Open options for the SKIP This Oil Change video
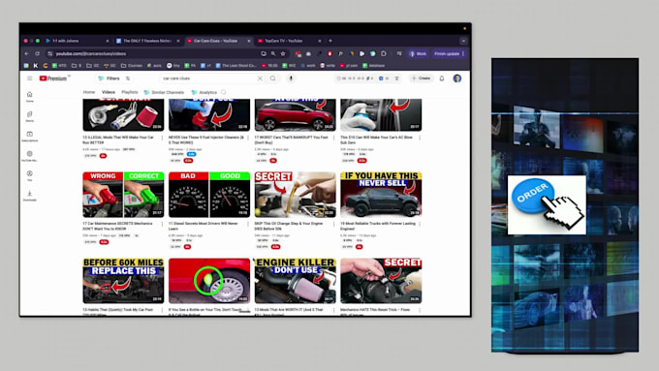This screenshot has height=371, width=659. coord(334,224)
